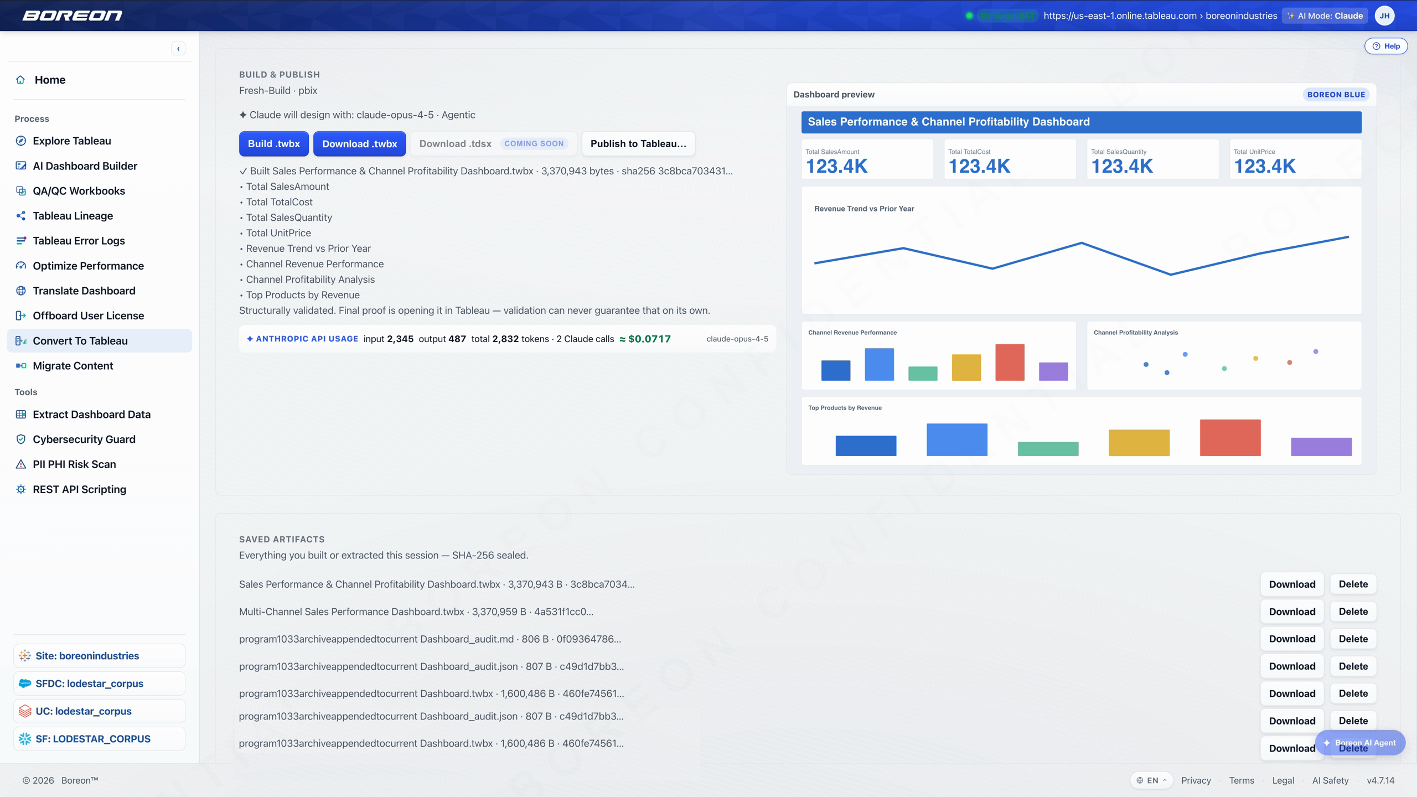Click the red bar in Channel Revenue Performance
1417x797 pixels.
coord(1010,363)
